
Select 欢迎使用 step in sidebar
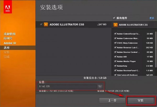9,34
